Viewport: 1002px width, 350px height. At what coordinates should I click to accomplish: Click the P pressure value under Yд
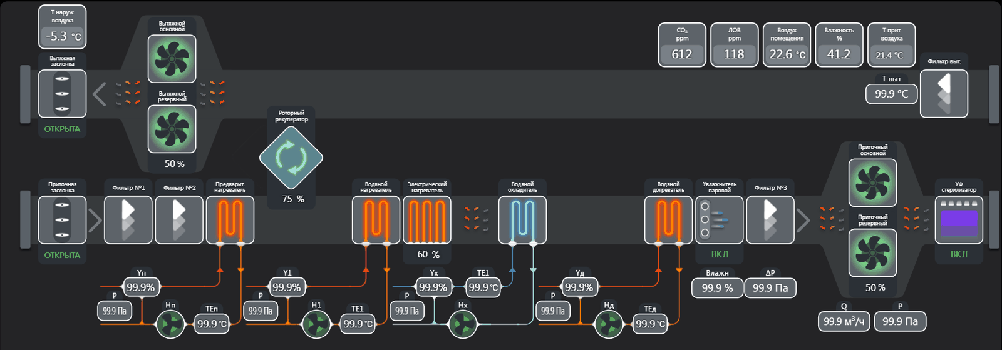[553, 311]
